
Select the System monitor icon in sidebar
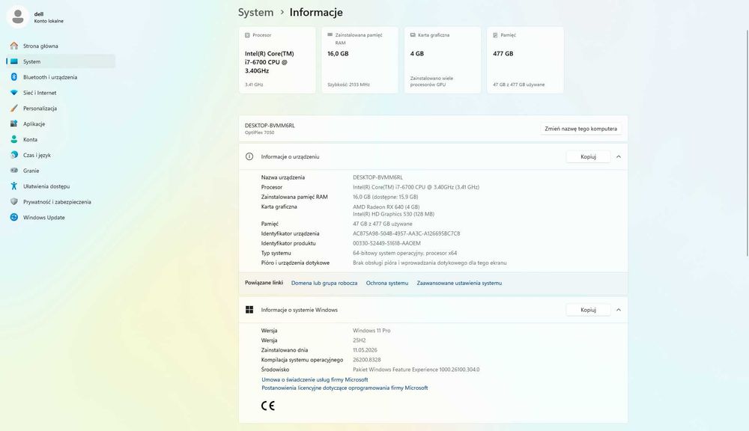pos(13,61)
